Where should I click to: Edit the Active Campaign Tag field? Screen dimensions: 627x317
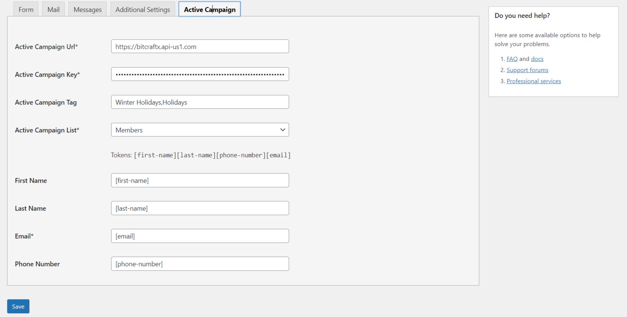pos(200,102)
